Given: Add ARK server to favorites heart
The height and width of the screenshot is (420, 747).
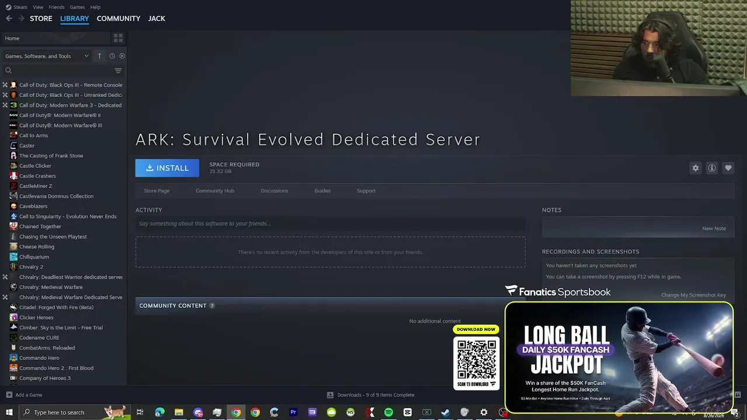Looking at the screenshot, I should [728, 168].
